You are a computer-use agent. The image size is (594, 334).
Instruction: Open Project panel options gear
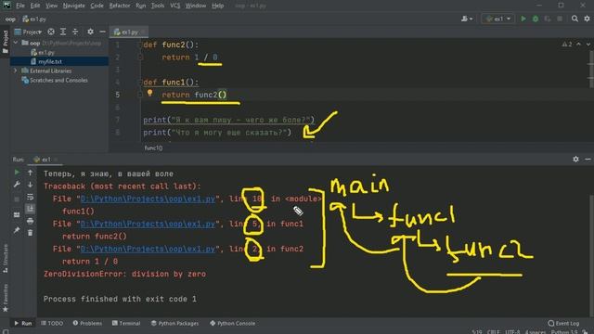pyautogui.click(x=90, y=32)
